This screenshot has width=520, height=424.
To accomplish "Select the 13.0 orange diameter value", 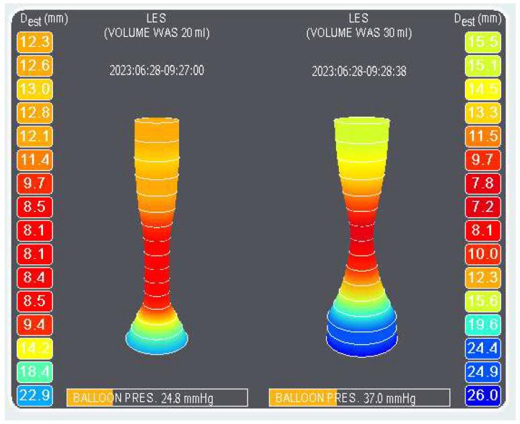I will tap(34, 89).
